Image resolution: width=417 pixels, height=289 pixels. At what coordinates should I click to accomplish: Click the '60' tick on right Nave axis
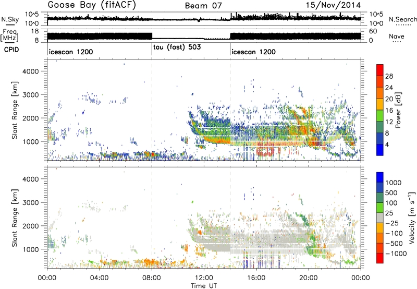(373, 31)
